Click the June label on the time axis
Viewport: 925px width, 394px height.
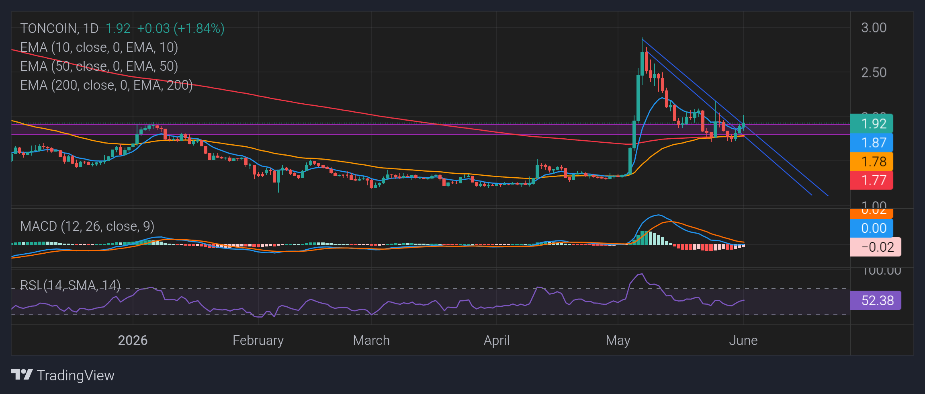pos(743,340)
